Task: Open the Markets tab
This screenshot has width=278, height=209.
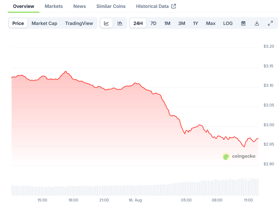Action: [54, 6]
